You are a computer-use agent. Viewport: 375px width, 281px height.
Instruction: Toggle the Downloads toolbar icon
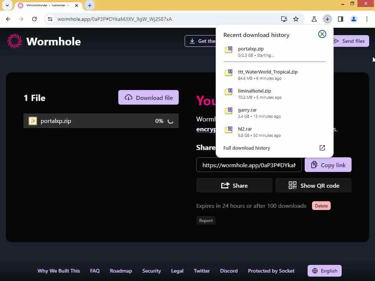click(327, 19)
